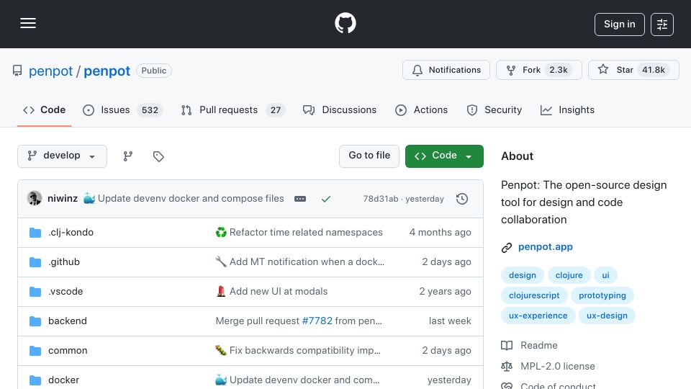Visit the penpot.app website link

(x=545, y=247)
